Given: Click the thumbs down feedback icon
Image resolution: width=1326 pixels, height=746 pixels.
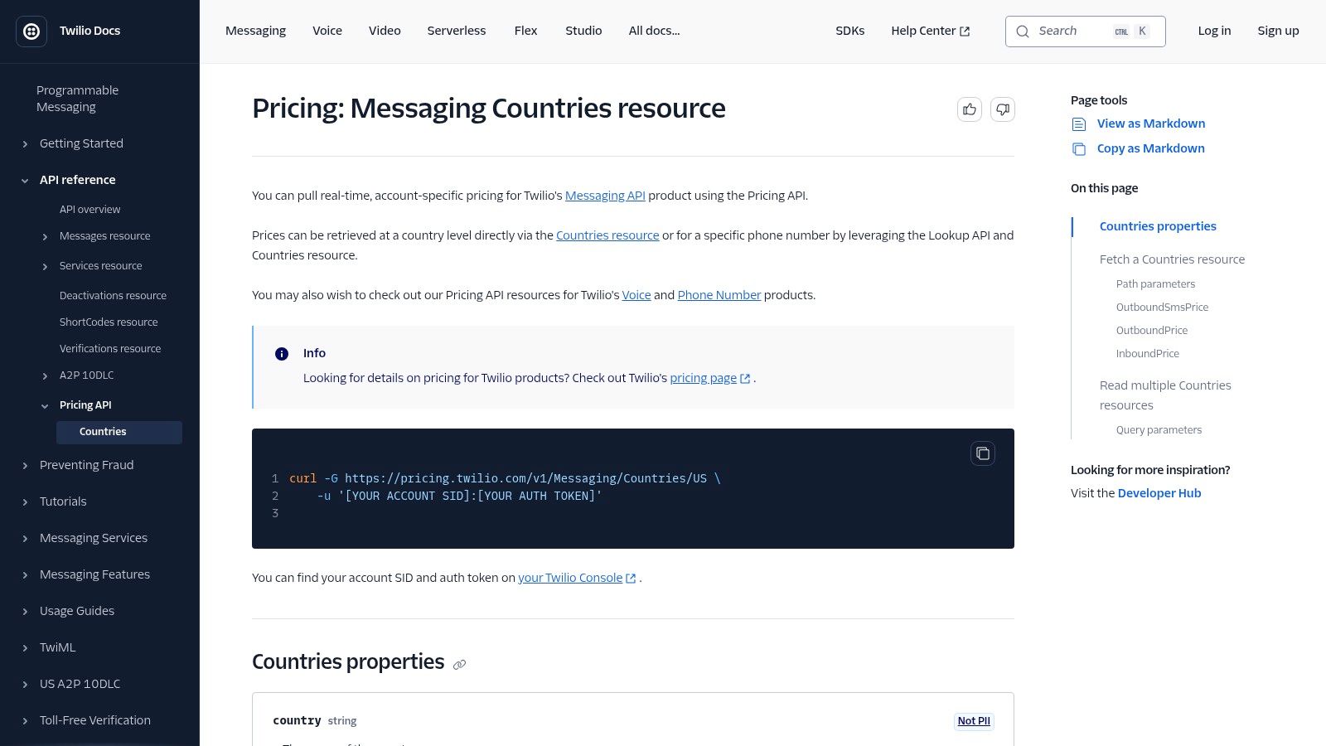Looking at the screenshot, I should coord(1003,109).
